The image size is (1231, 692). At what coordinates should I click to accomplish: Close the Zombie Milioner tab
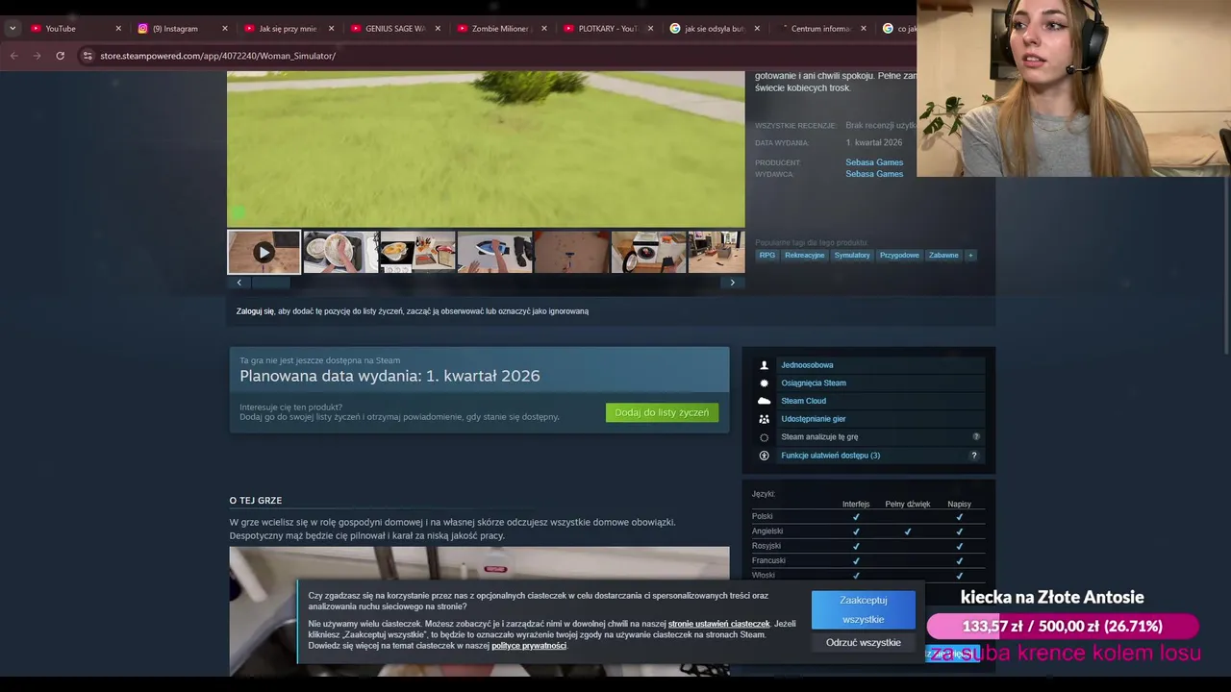click(544, 29)
